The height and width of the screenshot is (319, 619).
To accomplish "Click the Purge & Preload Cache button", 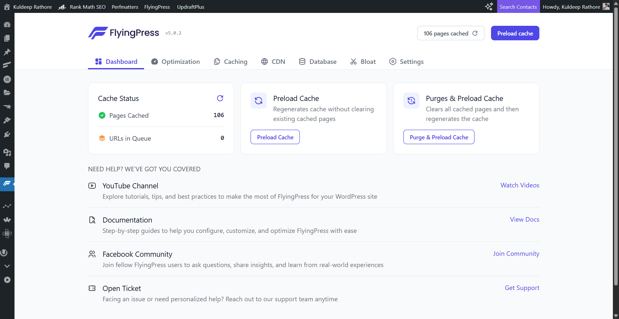I will point(439,137).
